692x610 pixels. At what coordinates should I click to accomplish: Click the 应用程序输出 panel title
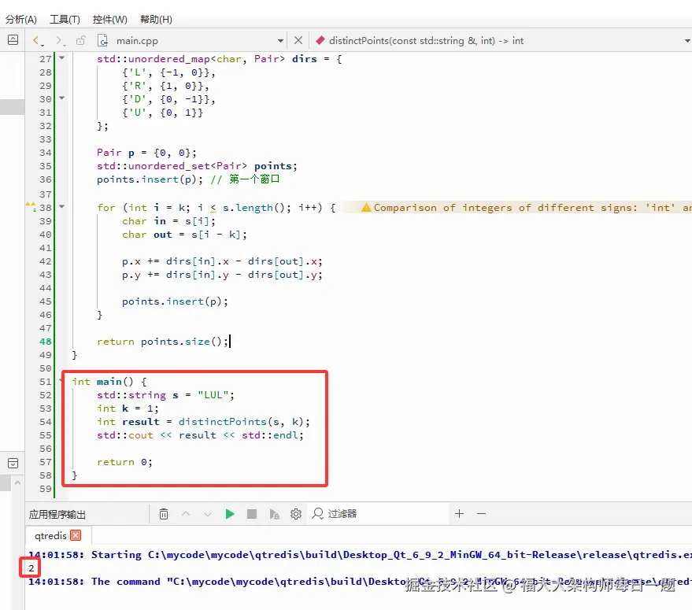[x=57, y=514]
